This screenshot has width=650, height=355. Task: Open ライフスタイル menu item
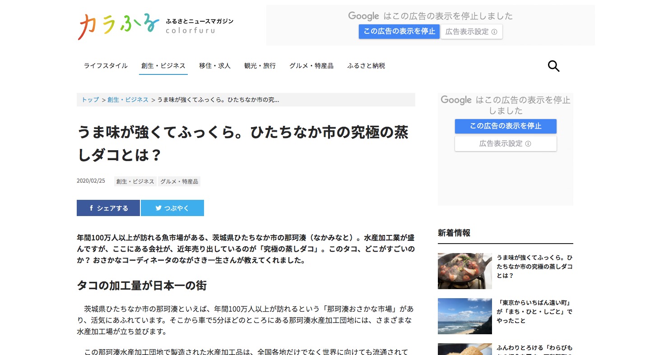106,66
